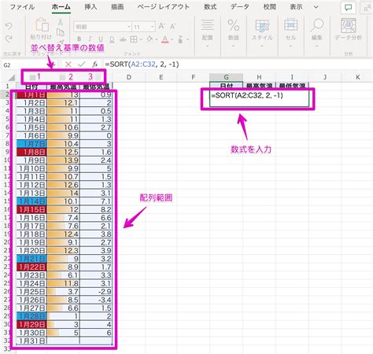Open the Alignment (配置) group menu
The height and width of the screenshot is (354, 373).
point(207,33)
